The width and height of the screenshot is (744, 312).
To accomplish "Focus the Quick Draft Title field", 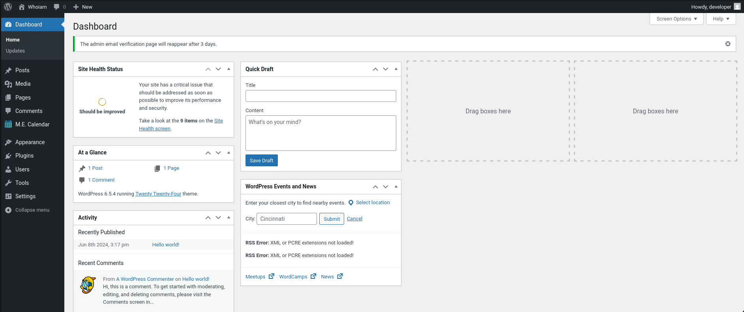I will pyautogui.click(x=321, y=96).
